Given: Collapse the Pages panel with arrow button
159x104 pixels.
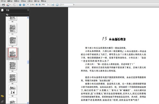Looking at the screenshot, I should pos(28,10).
